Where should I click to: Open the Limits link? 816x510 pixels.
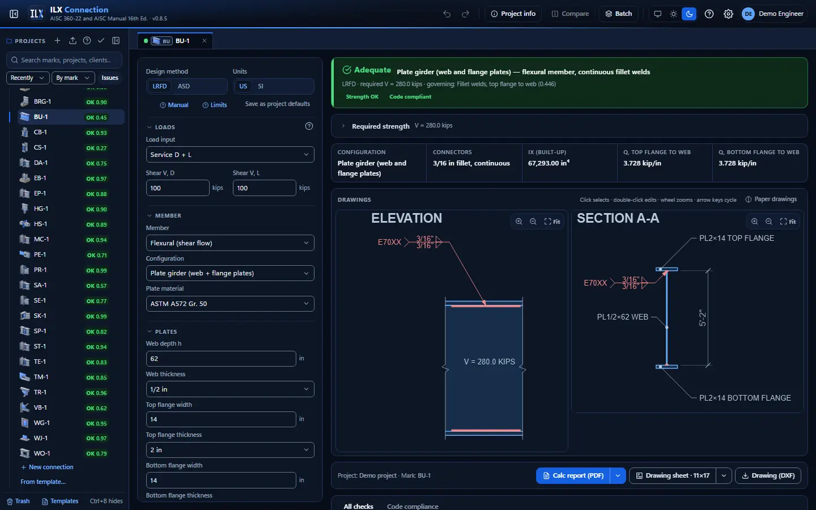(215, 105)
